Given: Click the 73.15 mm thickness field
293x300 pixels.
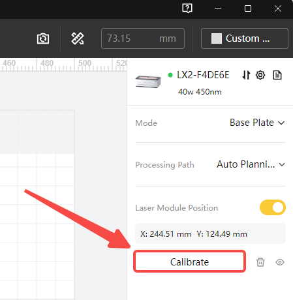Looking at the screenshot, I should pos(143,38).
